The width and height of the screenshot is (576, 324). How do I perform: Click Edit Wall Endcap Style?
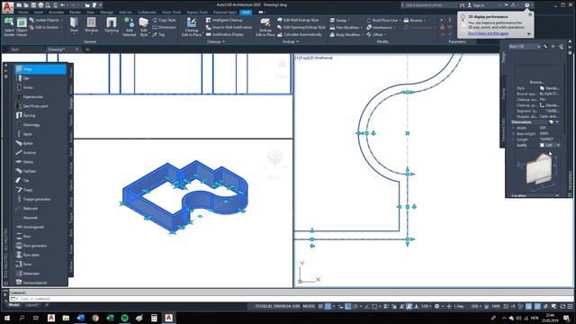(298, 20)
